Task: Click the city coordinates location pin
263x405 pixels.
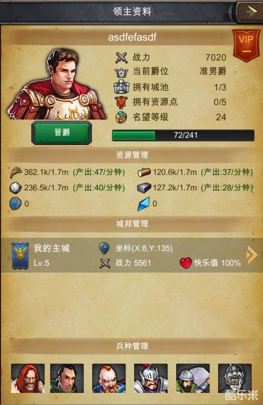Action: tap(104, 249)
